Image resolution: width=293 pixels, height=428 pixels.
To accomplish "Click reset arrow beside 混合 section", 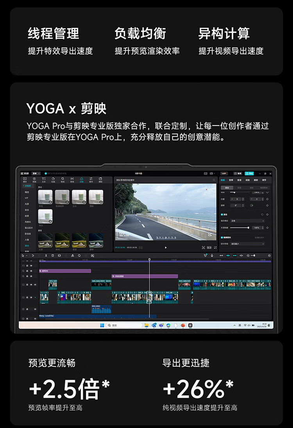I will pyautogui.click(x=262, y=214).
